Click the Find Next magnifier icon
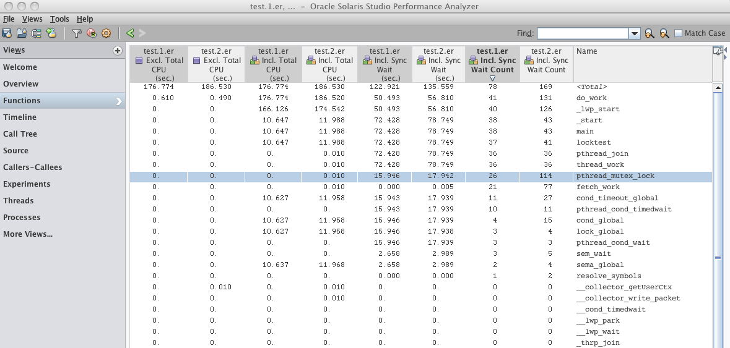 click(x=664, y=33)
